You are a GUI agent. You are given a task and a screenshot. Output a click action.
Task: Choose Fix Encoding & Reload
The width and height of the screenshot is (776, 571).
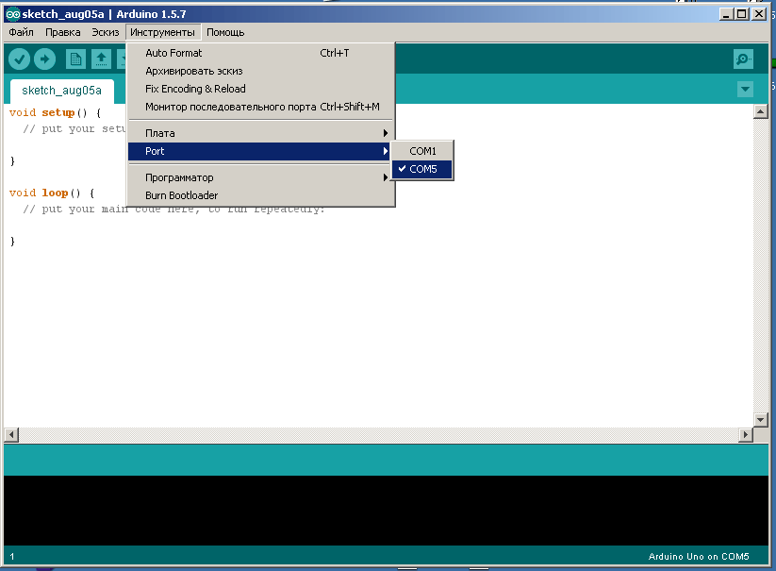click(260, 89)
